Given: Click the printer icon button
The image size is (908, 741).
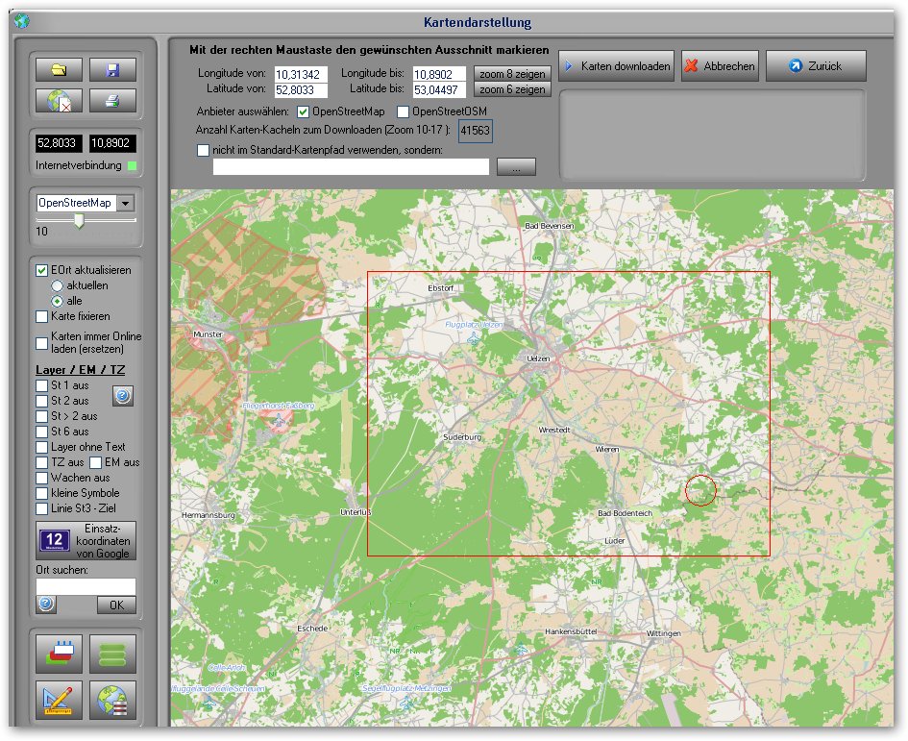Looking at the screenshot, I should (113, 101).
